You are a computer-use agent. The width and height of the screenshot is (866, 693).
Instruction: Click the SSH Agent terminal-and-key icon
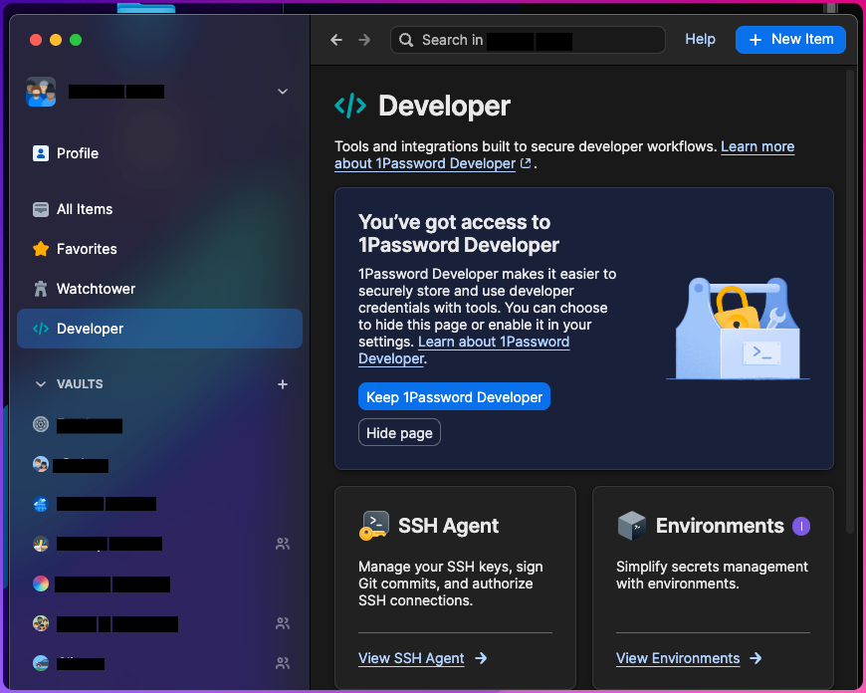coord(374,526)
